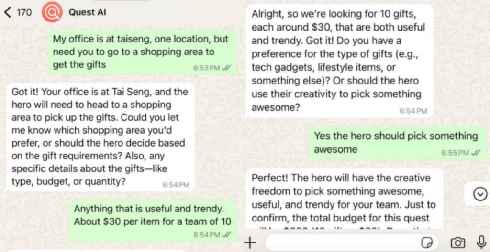The height and width of the screenshot is (252, 490).
Task: Tap the plus attachment icon
Action: pyautogui.click(x=250, y=242)
